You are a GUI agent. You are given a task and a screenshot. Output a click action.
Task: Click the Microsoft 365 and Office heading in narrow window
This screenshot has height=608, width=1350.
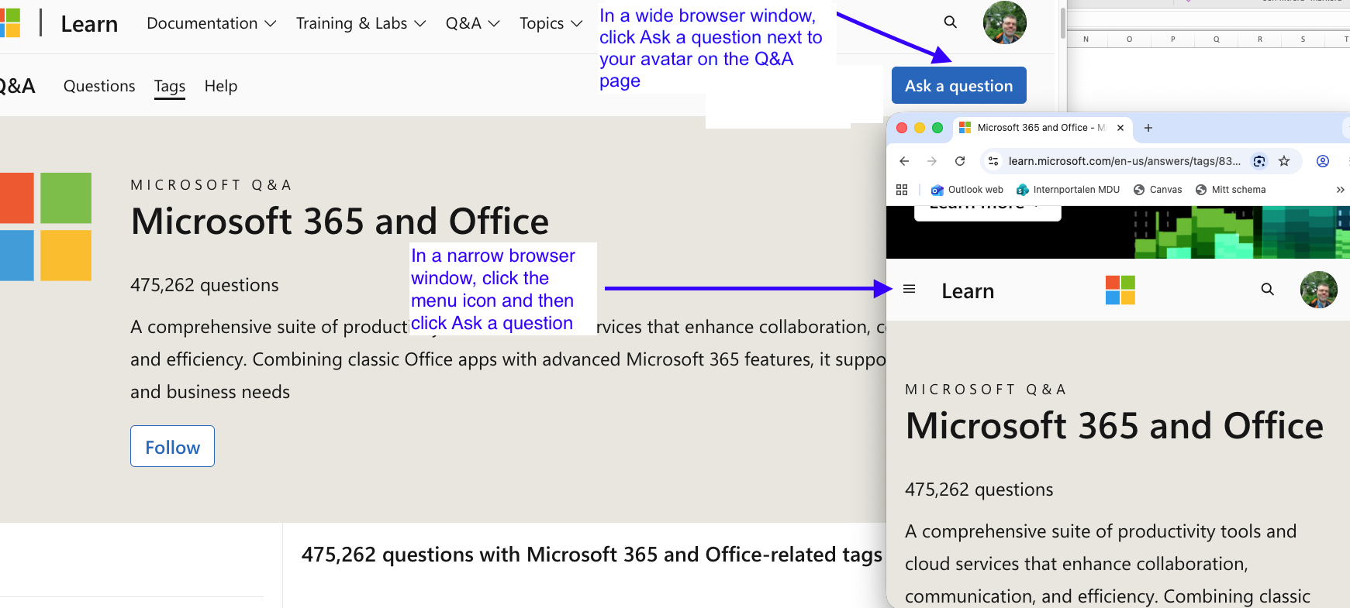coord(1115,426)
